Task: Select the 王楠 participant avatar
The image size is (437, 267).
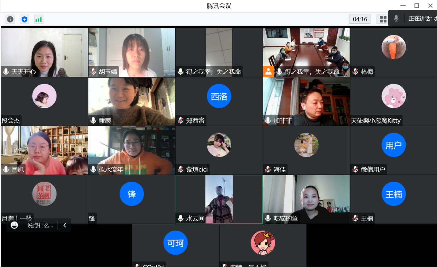Action: click(x=394, y=194)
